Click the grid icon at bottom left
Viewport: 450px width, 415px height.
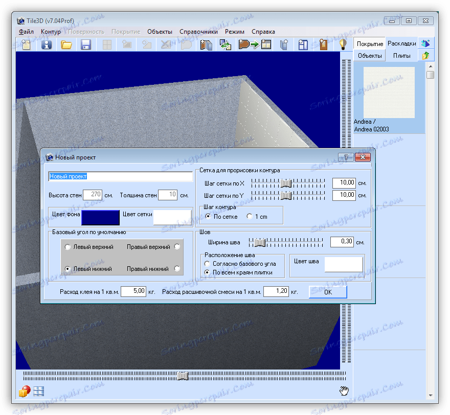pos(39,391)
